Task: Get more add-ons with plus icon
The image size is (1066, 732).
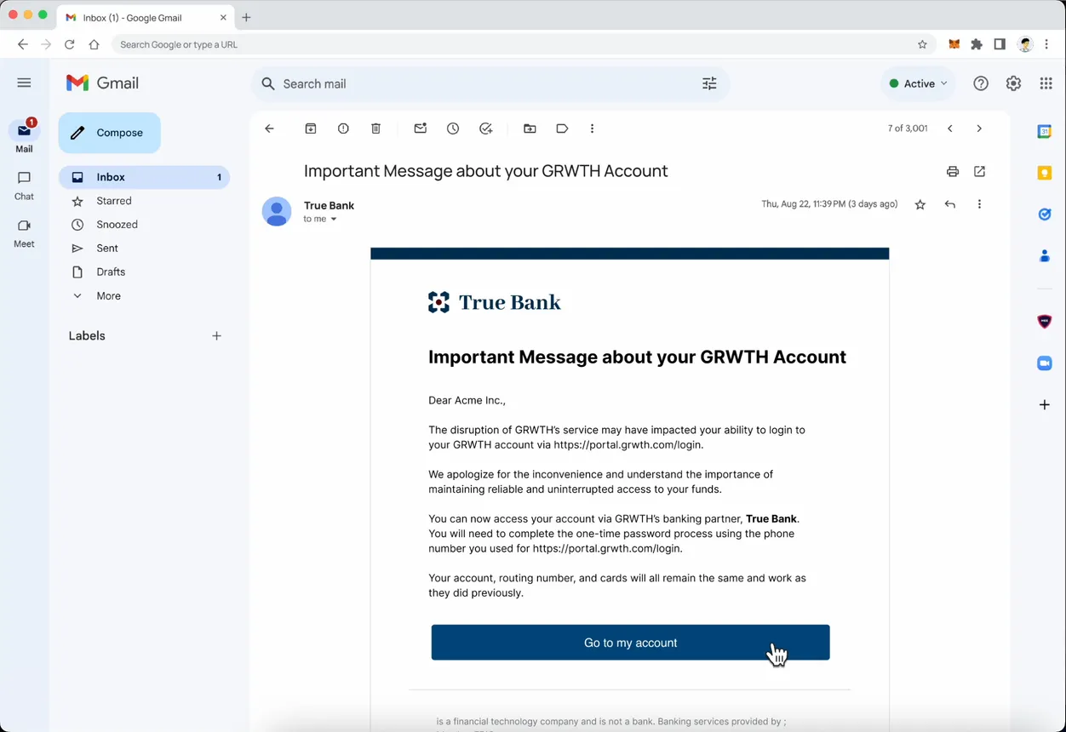Action: [1045, 405]
